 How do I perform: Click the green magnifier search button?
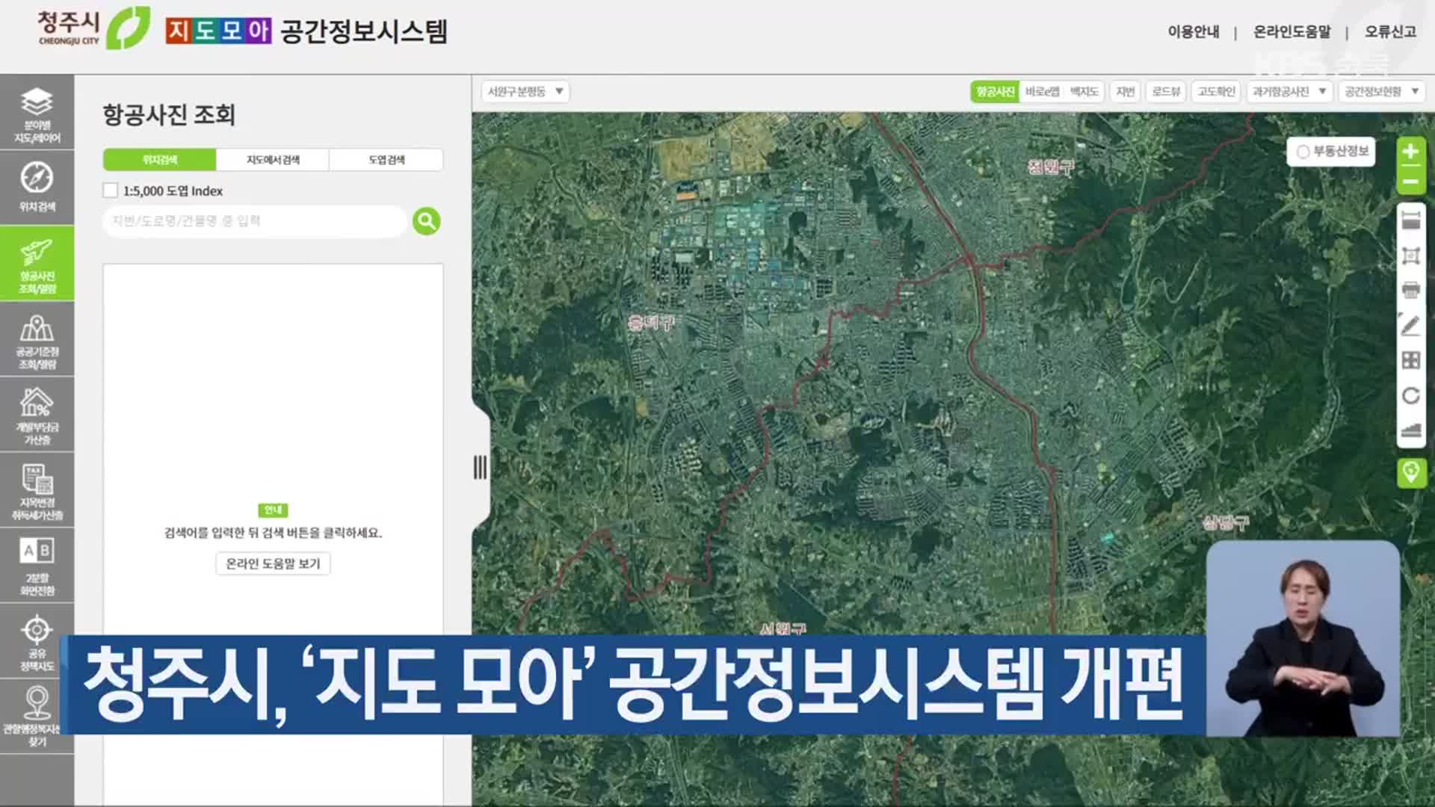(x=427, y=221)
